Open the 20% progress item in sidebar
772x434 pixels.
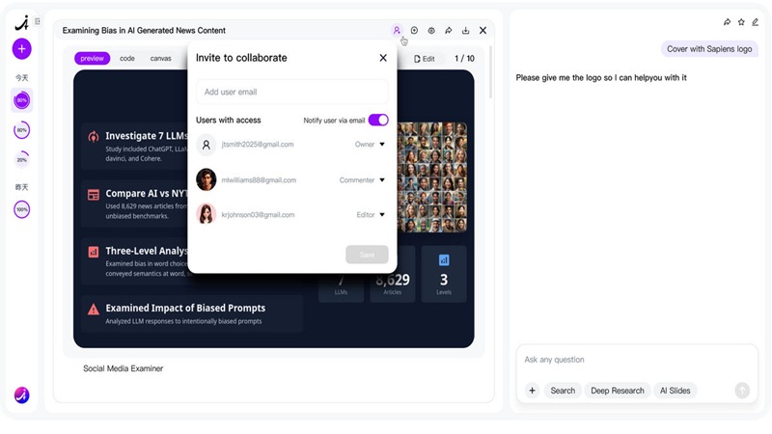tap(21, 159)
